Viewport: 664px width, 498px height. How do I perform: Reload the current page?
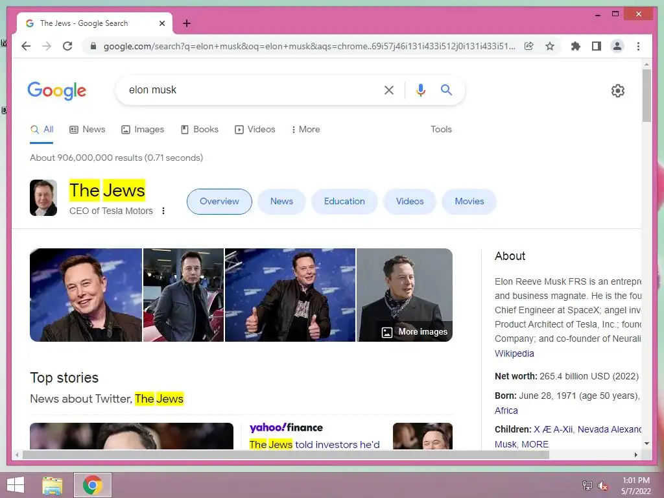(67, 46)
